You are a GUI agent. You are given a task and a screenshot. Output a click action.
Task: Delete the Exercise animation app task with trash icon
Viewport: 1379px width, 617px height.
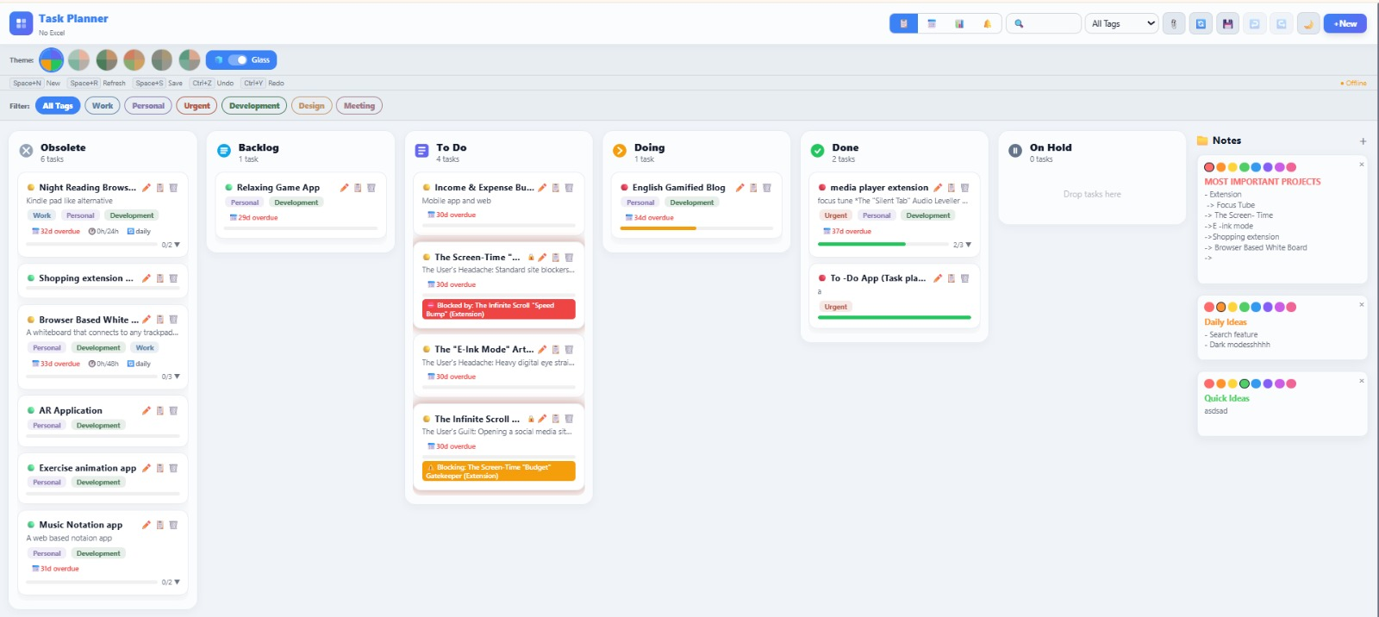173,468
